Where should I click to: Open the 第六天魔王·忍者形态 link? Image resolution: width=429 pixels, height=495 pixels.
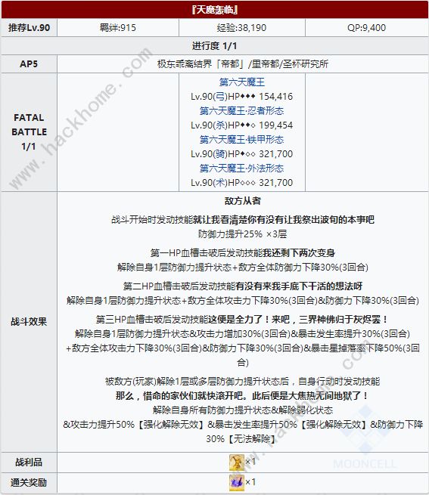[242, 111]
